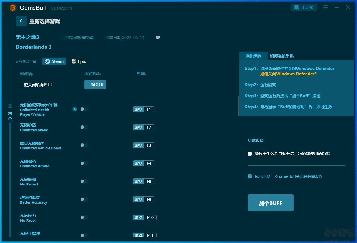Favorite Borderlands 3 with the heart icon

click(158, 37)
